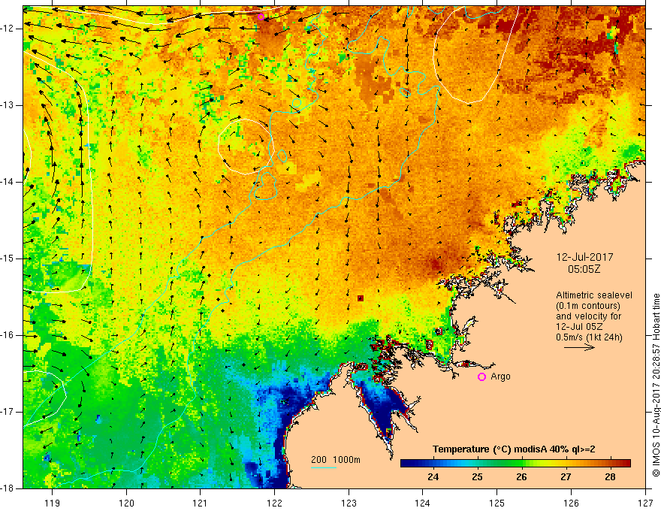Click the 121 longitude axis label
661x511 pixels.
click(x=201, y=503)
